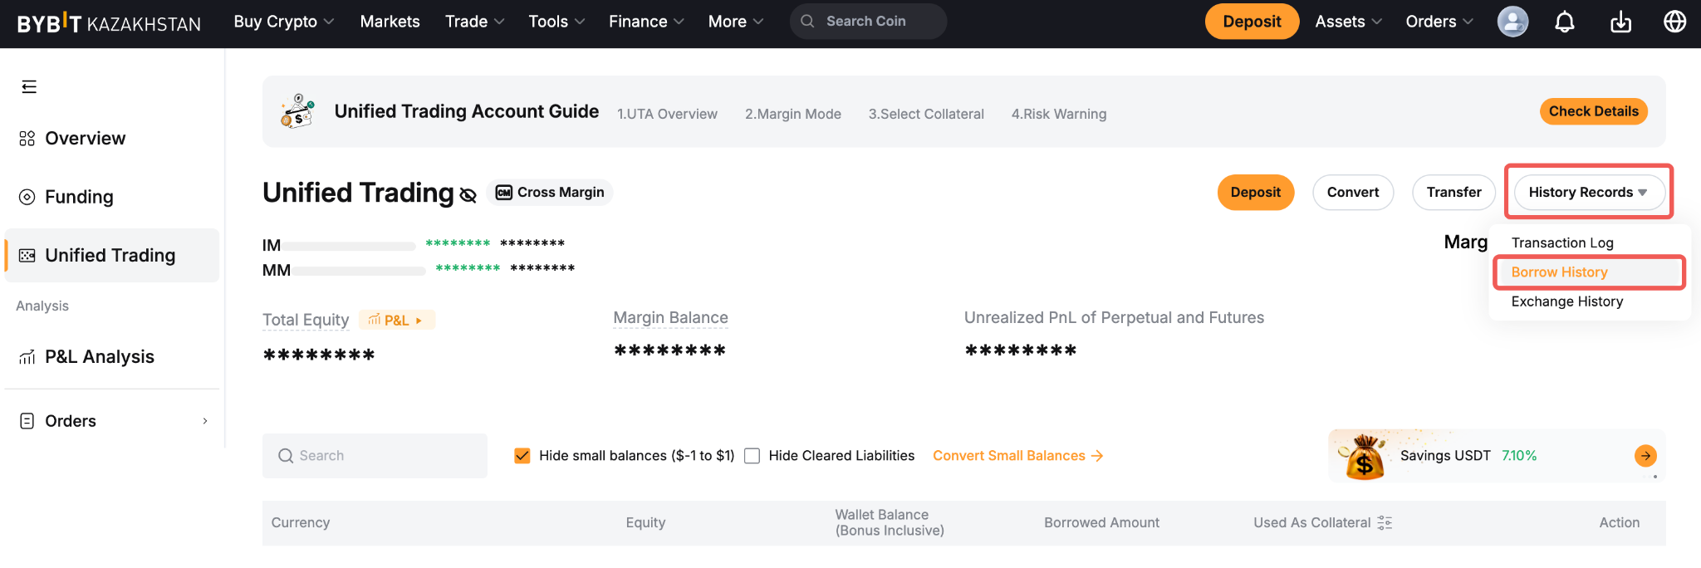Image resolution: width=1701 pixels, height=568 pixels.
Task: Click the Funding circle icon
Action: click(x=27, y=197)
